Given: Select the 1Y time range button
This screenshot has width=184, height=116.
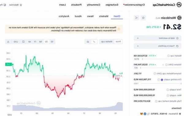Looking at the screenshot, I should [35, 42].
